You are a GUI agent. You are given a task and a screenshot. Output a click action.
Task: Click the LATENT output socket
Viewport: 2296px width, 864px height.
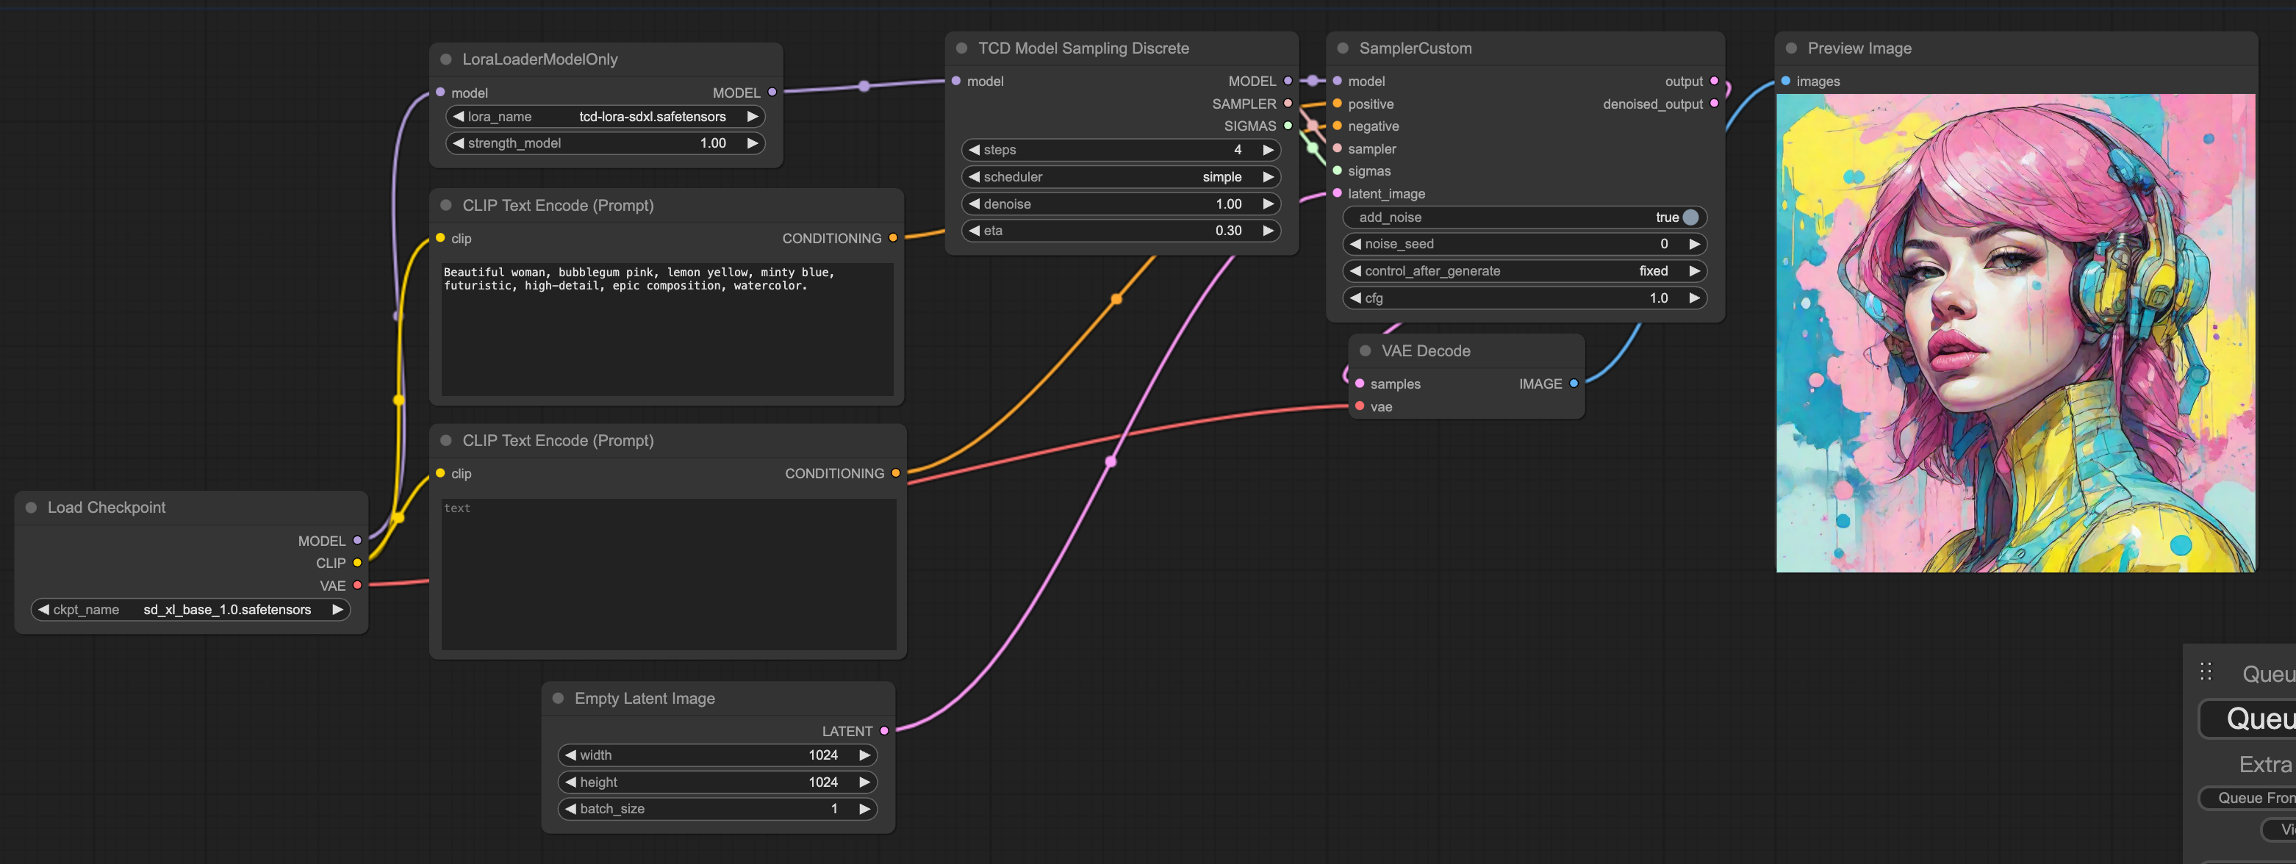click(x=884, y=731)
